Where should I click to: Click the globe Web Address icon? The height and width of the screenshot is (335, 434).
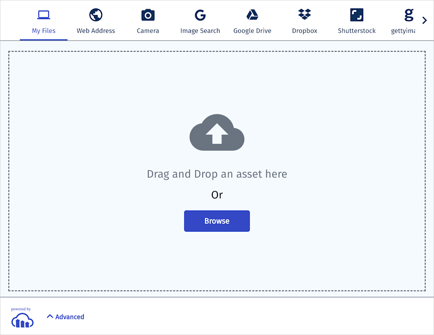point(95,14)
